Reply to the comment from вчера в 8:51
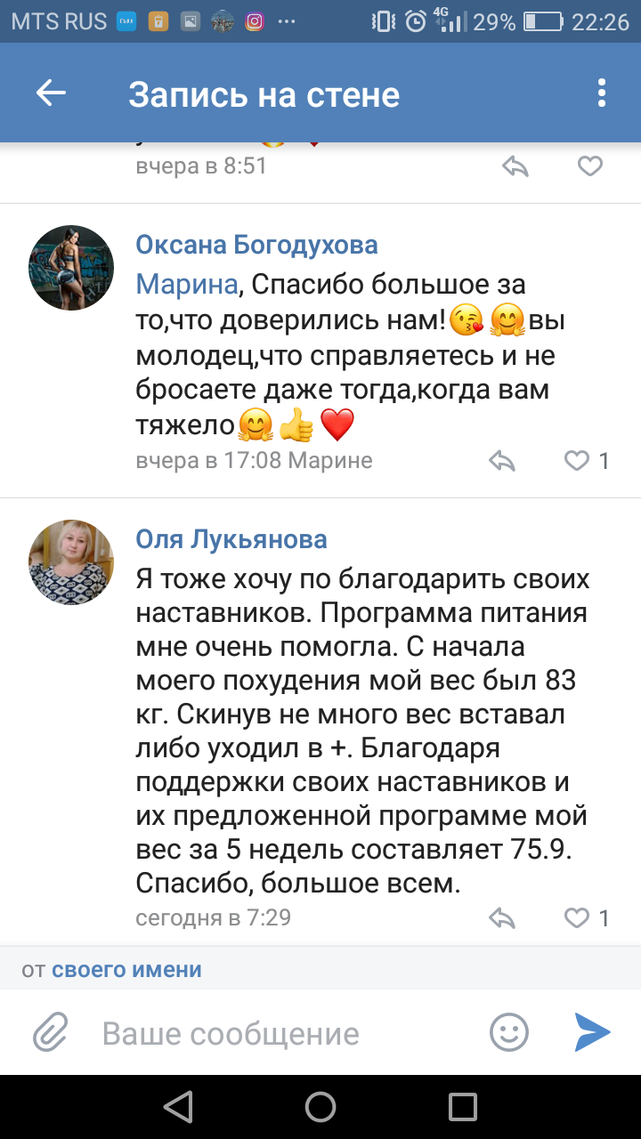This screenshot has height=1139, width=641. click(x=515, y=166)
